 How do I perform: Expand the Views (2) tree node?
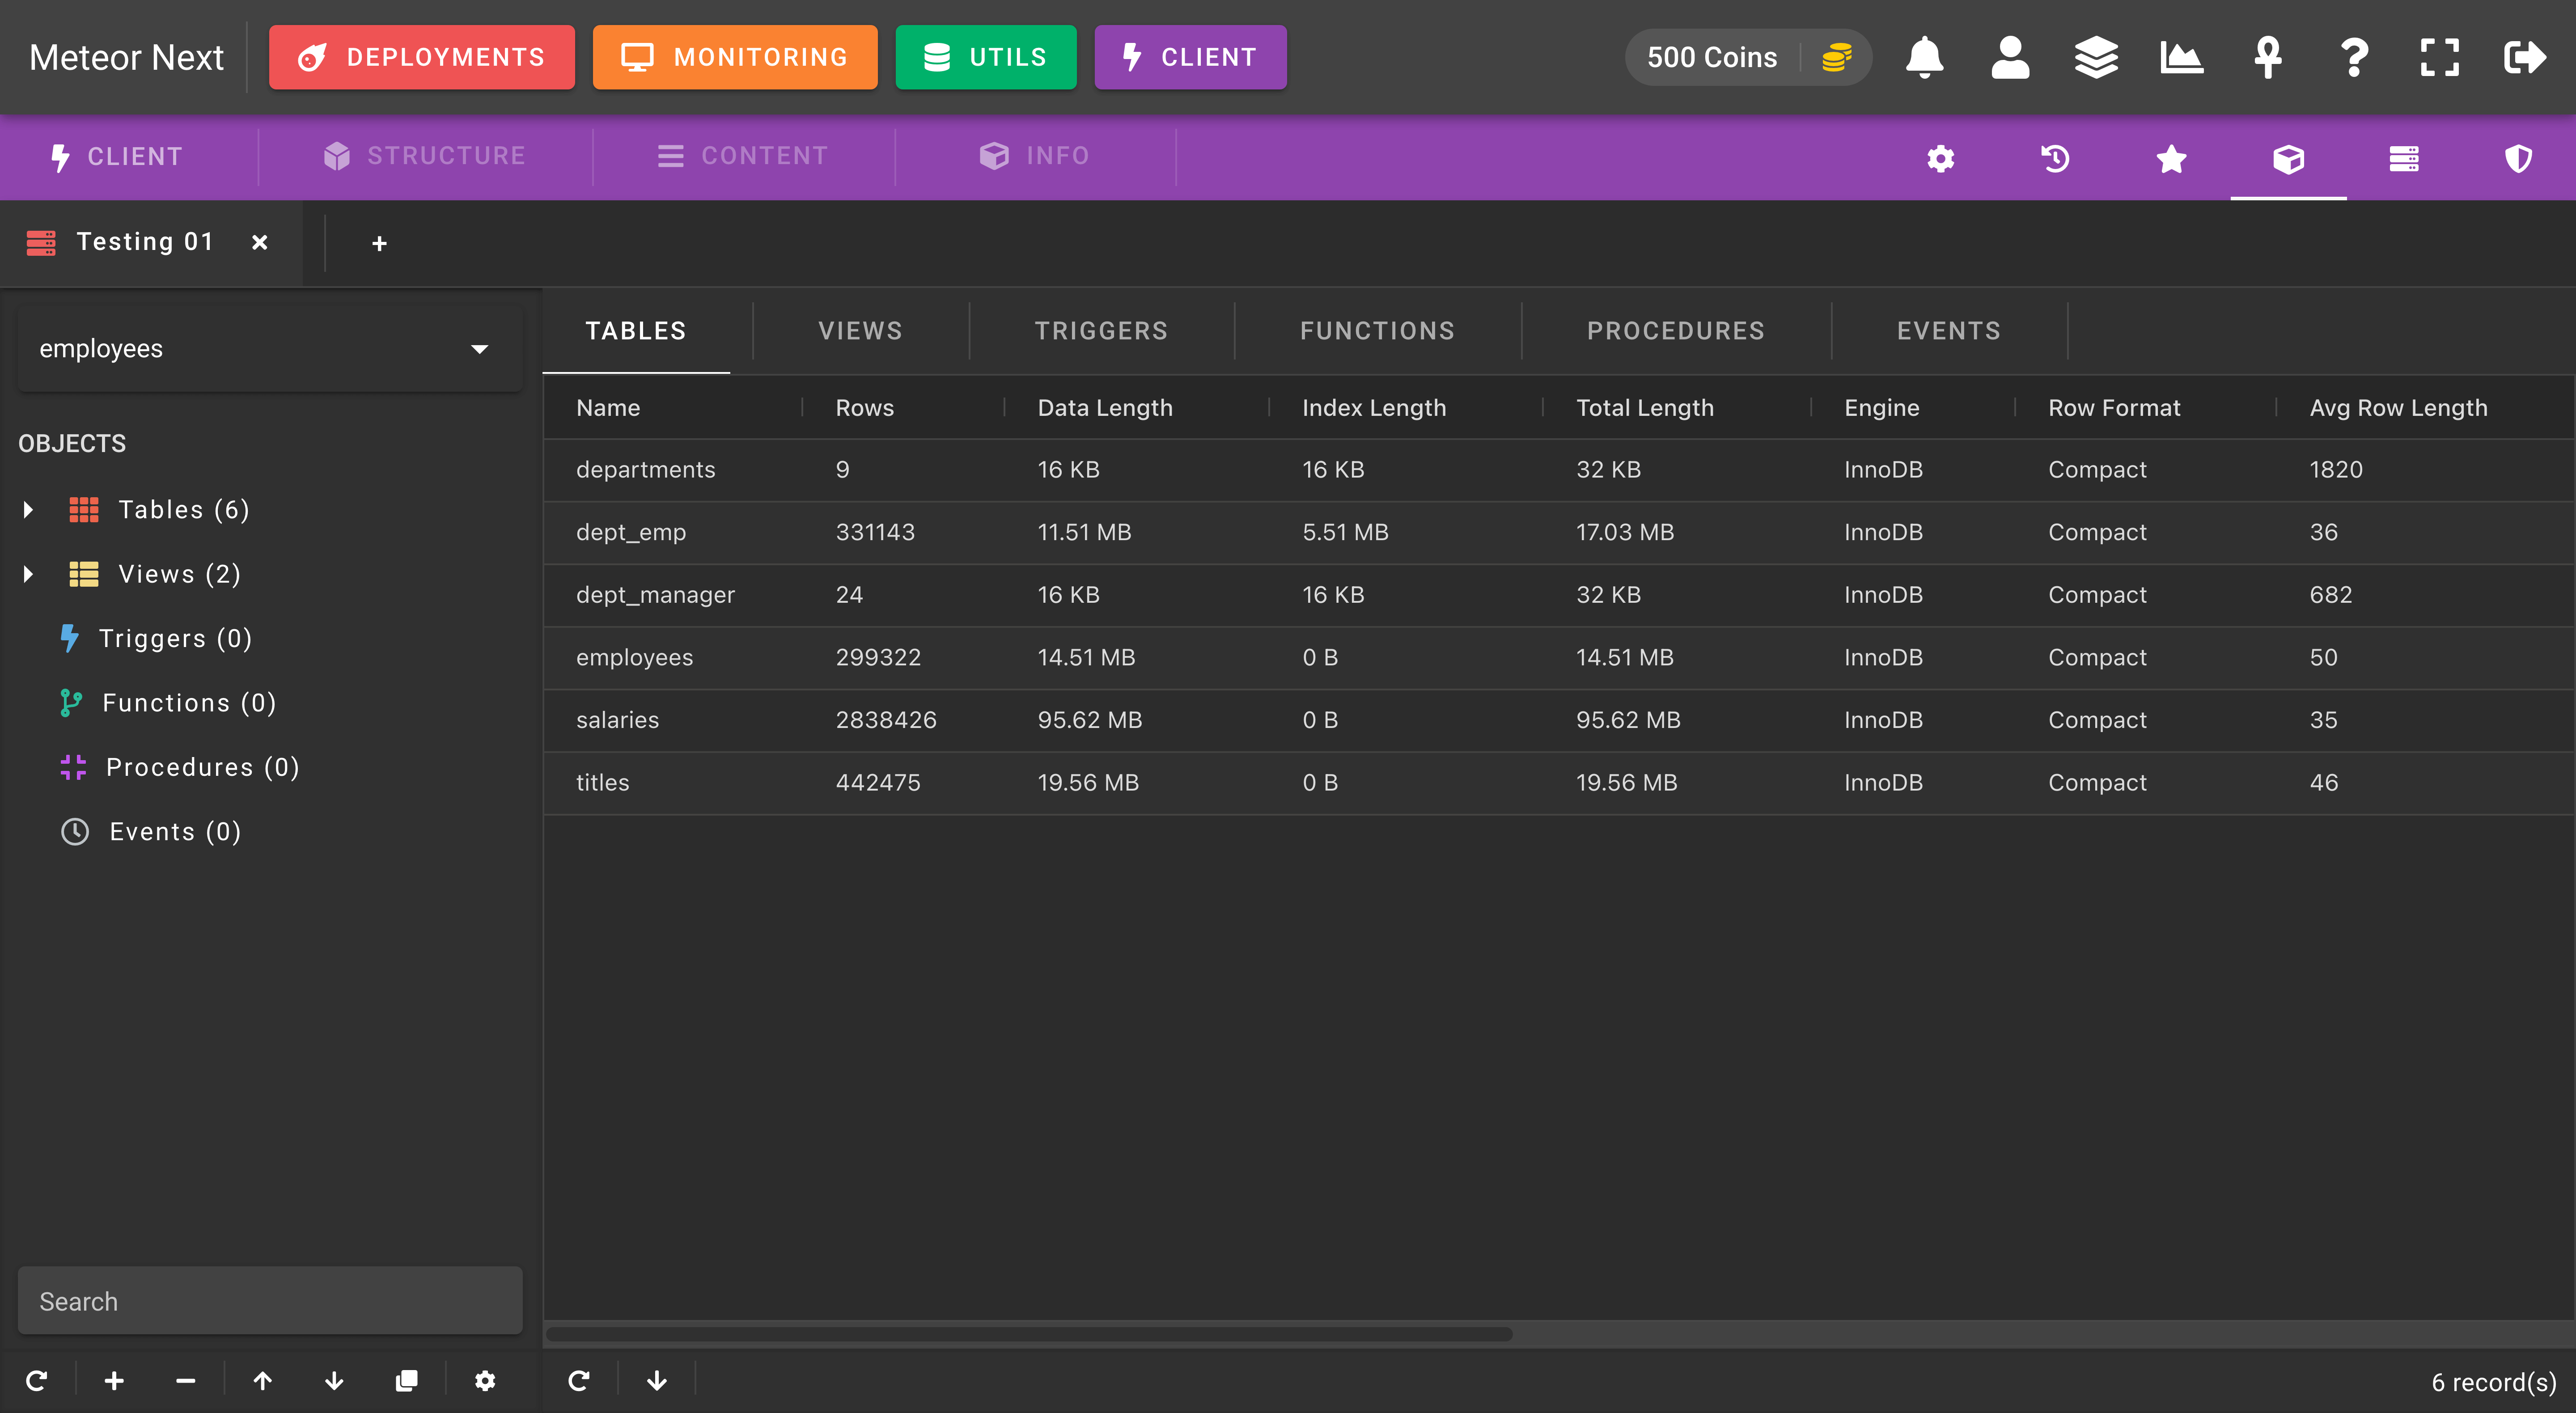(28, 574)
